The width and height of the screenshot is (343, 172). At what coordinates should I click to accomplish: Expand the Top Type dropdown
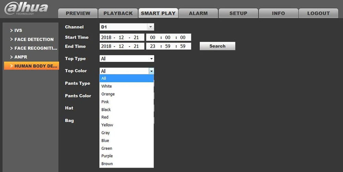coord(127,59)
